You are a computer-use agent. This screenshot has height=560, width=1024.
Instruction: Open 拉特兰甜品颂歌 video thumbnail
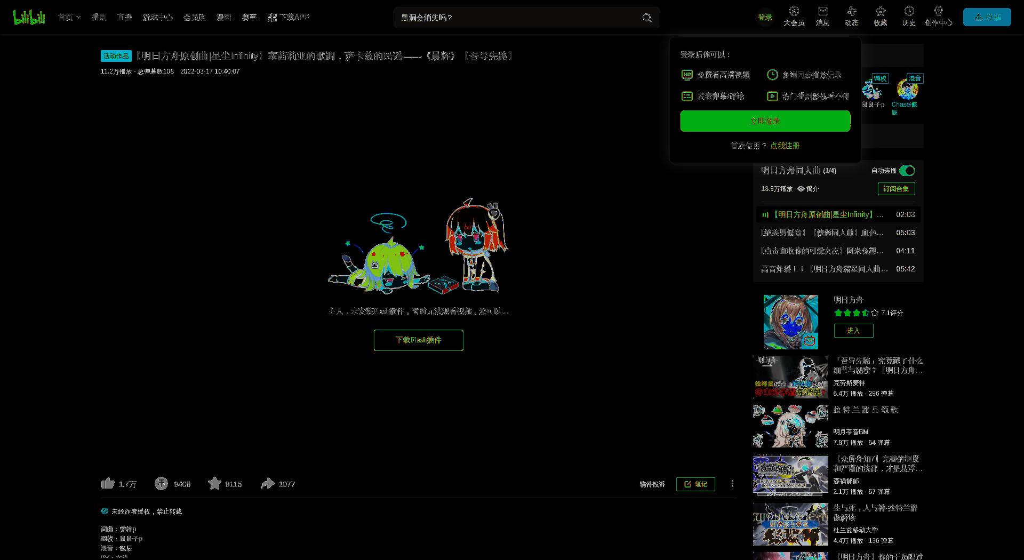pos(790,426)
